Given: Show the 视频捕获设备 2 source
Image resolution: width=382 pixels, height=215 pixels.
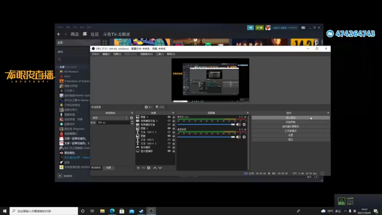Looking at the screenshot, I should [x=169, y=121].
